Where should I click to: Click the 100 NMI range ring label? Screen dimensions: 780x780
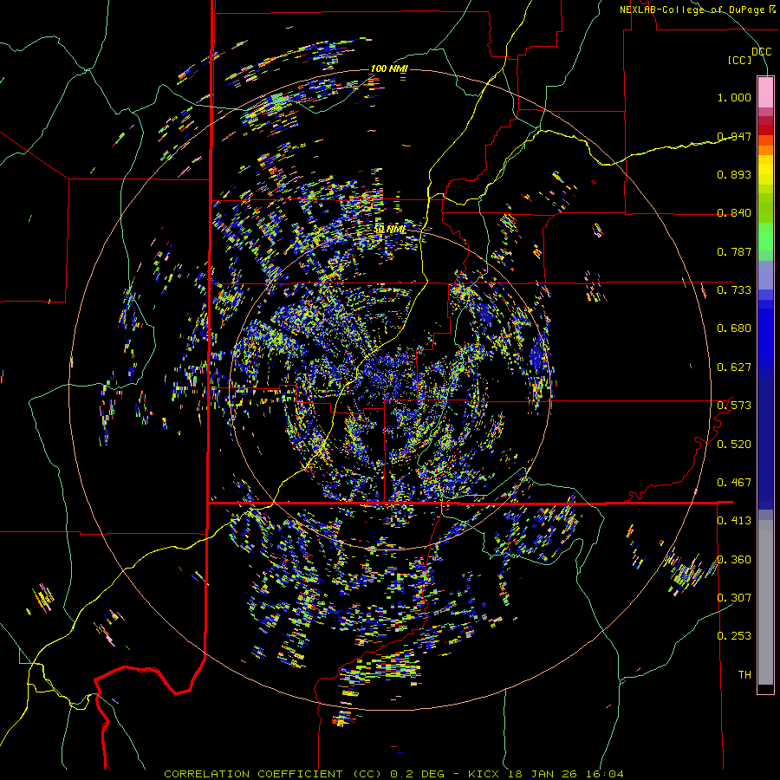389,68
